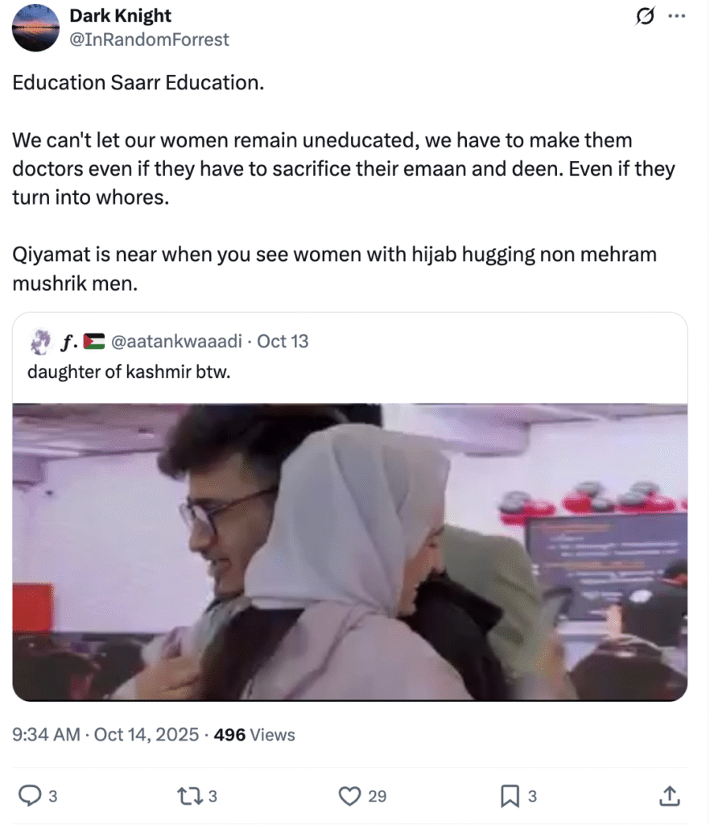Open the quoted user's avatar

[41, 342]
